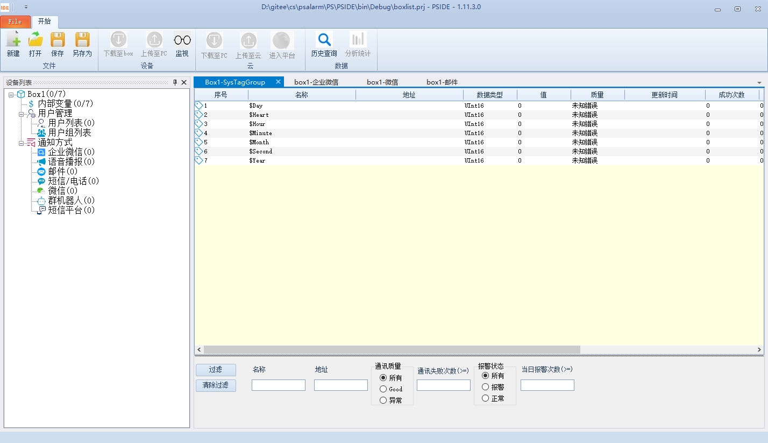Select 内部变量(0/7) dollar icon

pos(31,103)
